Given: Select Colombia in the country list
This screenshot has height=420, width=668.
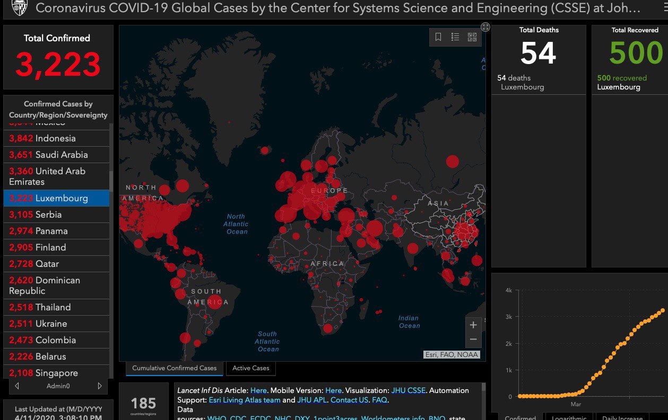Looking at the screenshot, I should [x=56, y=340].
